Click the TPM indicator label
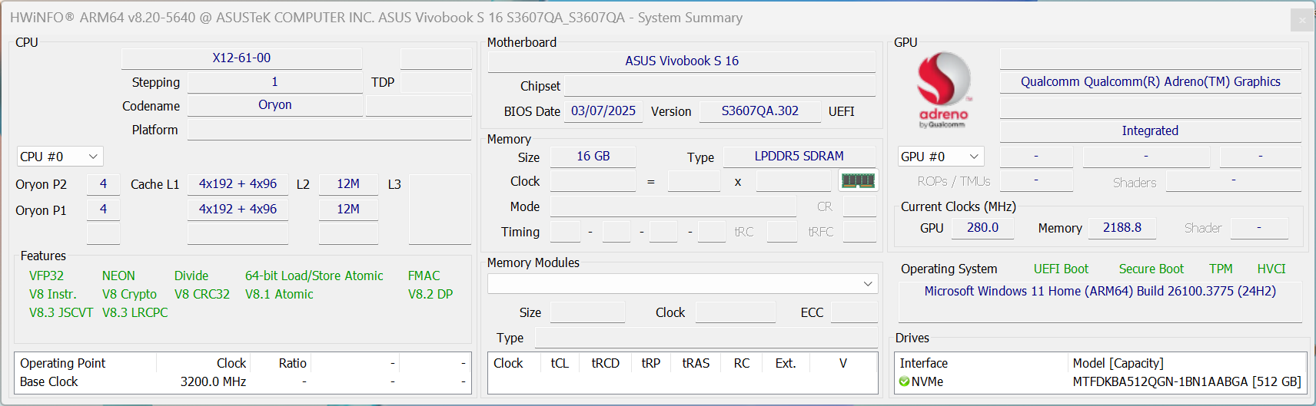The image size is (1316, 406). [x=1221, y=269]
